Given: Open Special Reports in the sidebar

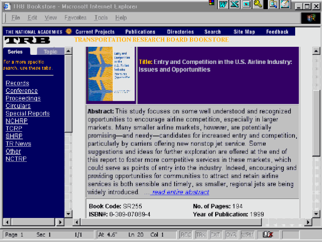Looking at the screenshot, I should point(27,113).
